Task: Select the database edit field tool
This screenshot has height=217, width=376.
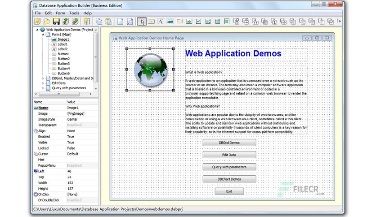Action: click(283, 22)
